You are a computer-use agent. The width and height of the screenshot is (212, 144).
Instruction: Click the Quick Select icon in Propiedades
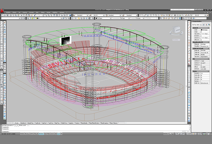(209, 25)
